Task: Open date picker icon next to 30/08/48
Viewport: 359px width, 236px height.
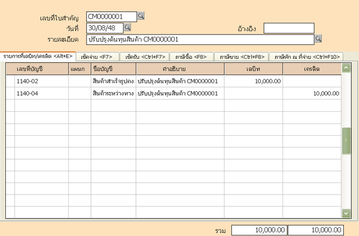Action: (x=128, y=27)
